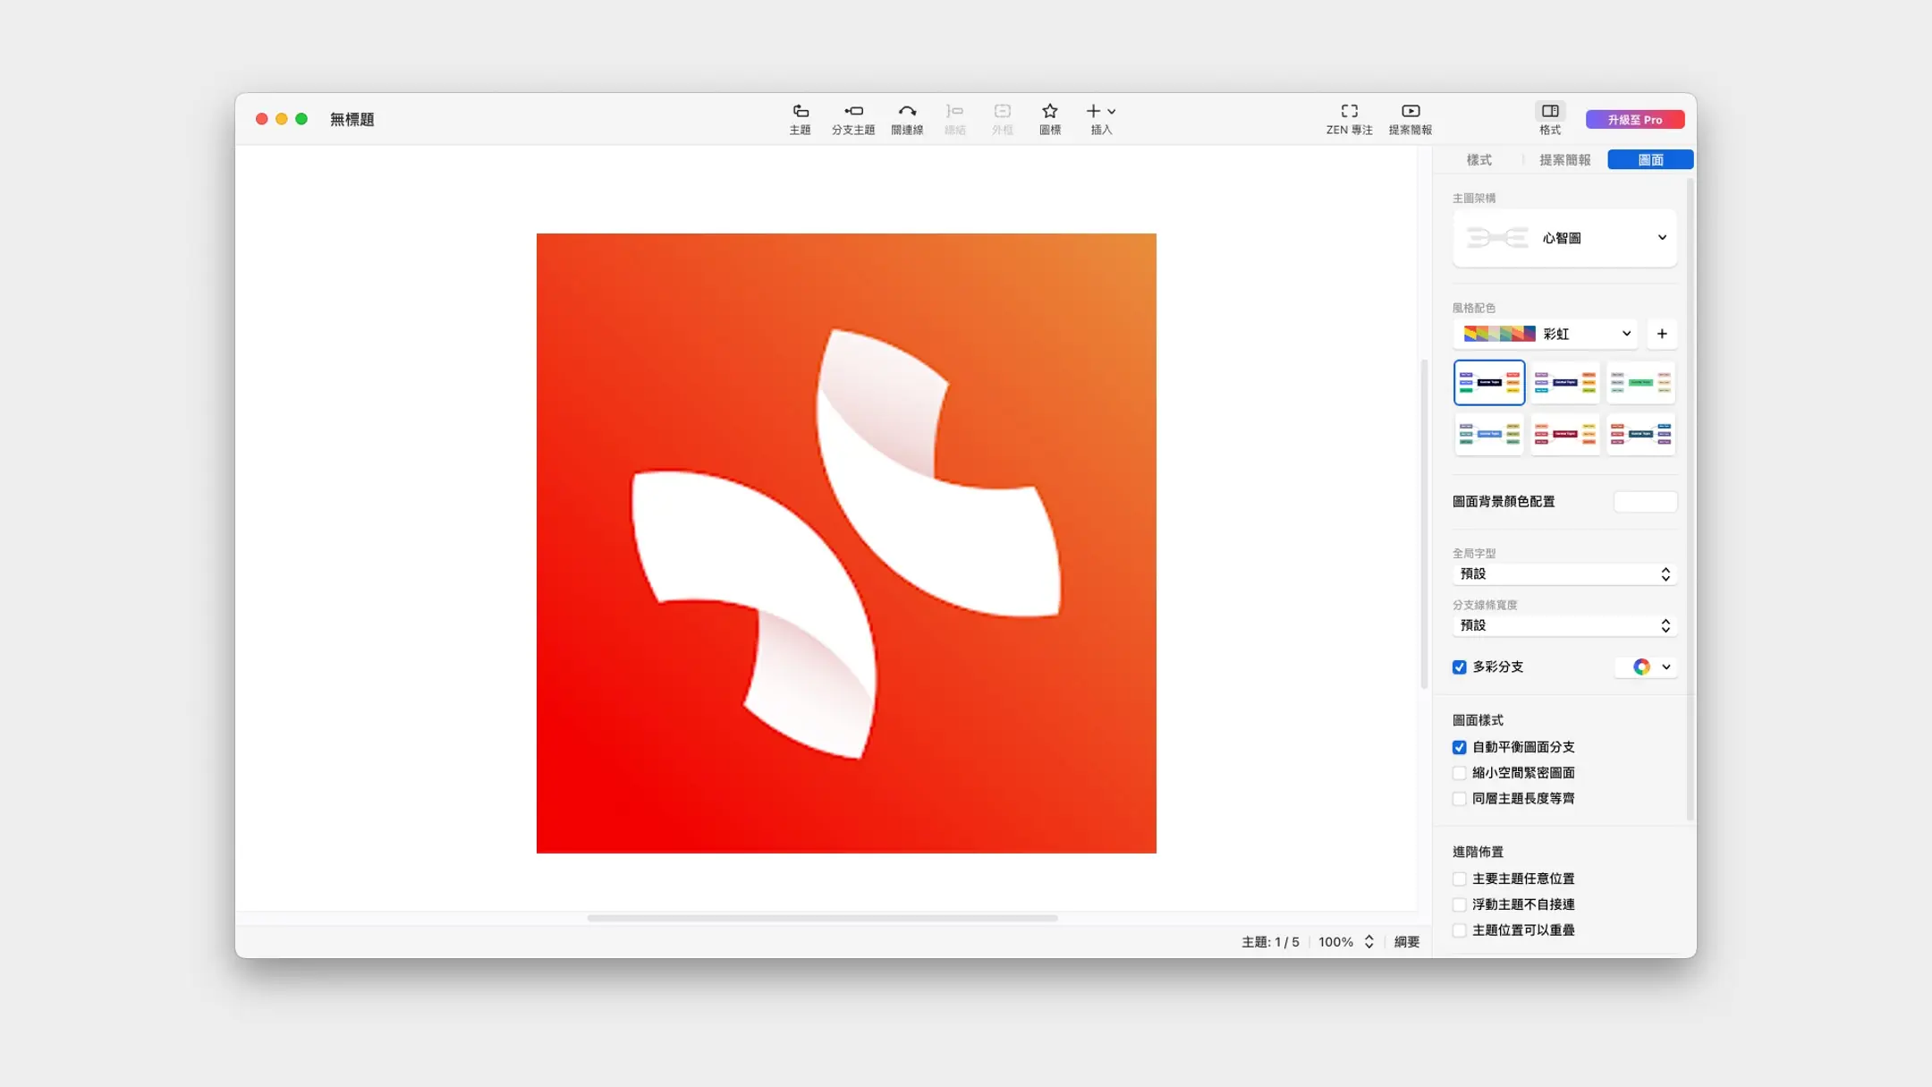Toggle the 格式 (Format) panel icon
This screenshot has height=1087, width=1932.
point(1550,119)
